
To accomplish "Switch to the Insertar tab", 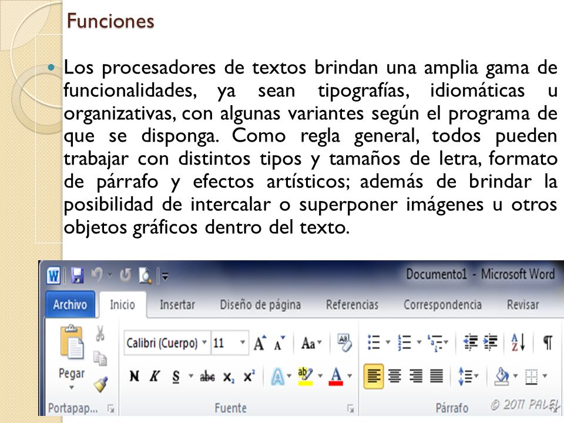I will [x=177, y=305].
